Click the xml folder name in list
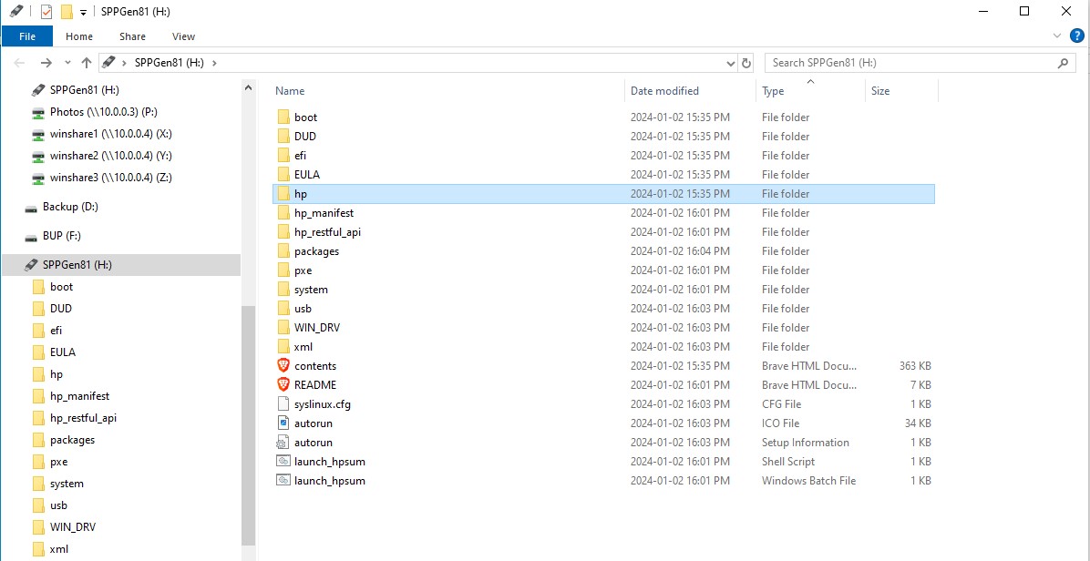1090x561 pixels. click(303, 346)
